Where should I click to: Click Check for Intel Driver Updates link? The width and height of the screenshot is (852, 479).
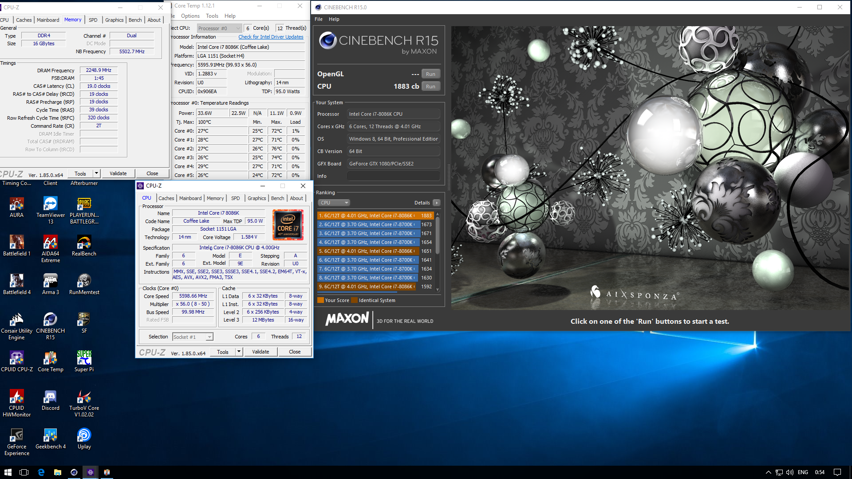coord(271,37)
